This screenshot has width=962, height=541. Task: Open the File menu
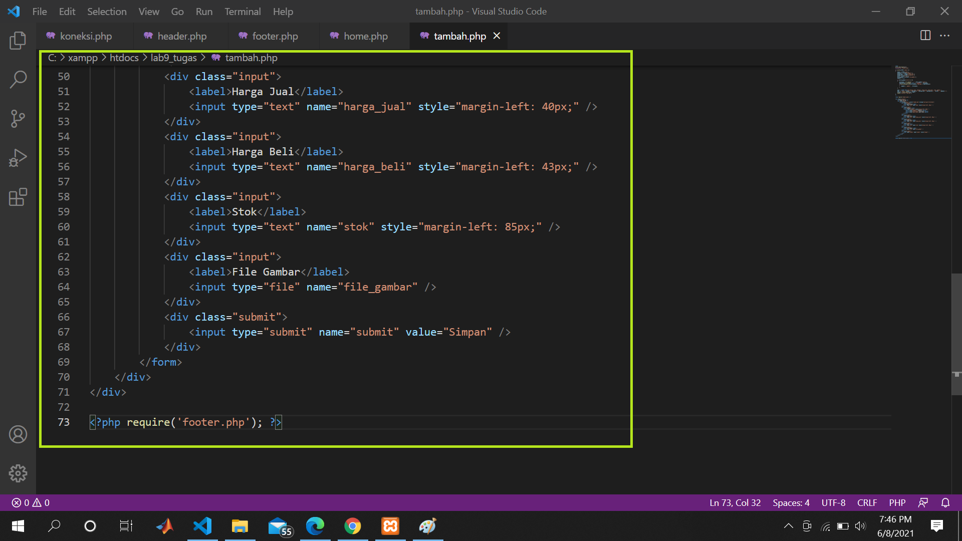40,11
